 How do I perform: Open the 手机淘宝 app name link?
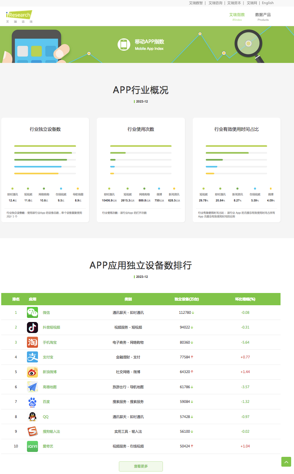(x=49, y=342)
